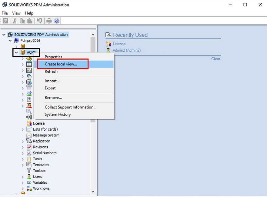Image resolution: width=267 pixels, height=197 pixels.
Task: Click Clear link in Recently Used
Action: (x=215, y=59)
